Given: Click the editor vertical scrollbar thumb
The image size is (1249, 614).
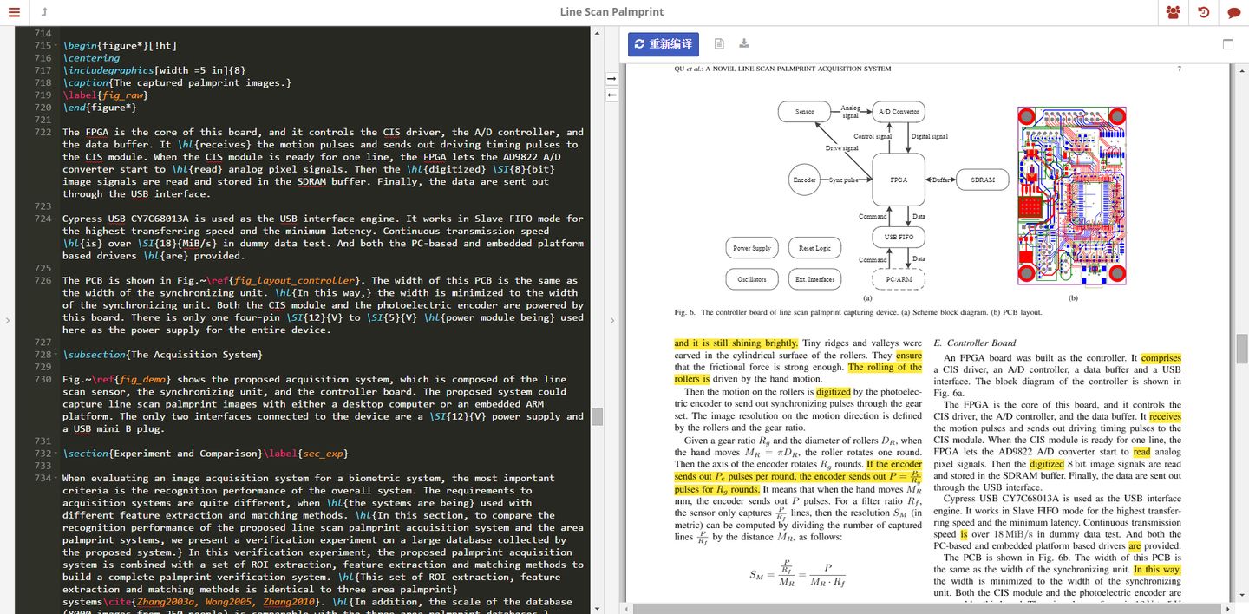Looking at the screenshot, I should point(597,416).
